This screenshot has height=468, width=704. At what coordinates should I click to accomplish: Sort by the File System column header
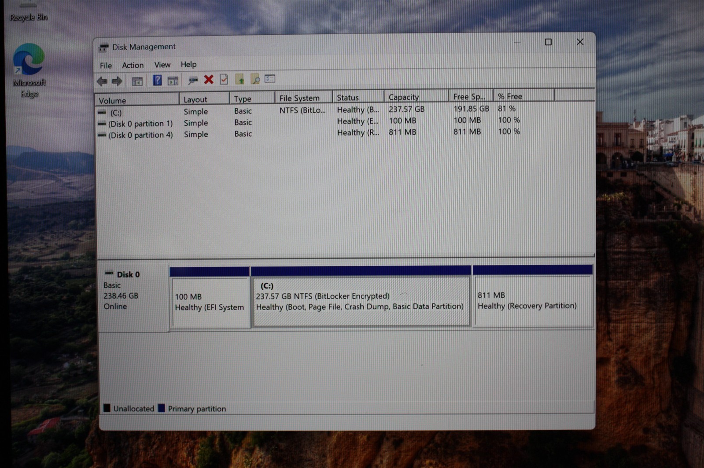point(303,98)
